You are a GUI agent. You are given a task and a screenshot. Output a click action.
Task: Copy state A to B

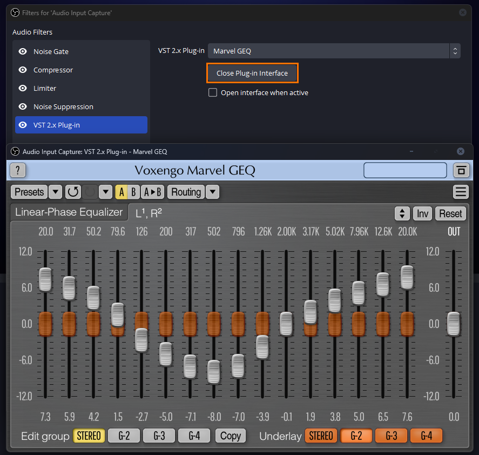(x=152, y=192)
